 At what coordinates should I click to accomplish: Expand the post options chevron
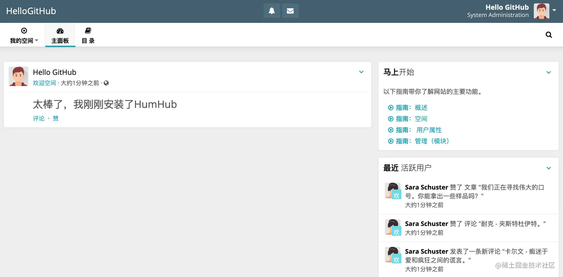[x=361, y=72]
